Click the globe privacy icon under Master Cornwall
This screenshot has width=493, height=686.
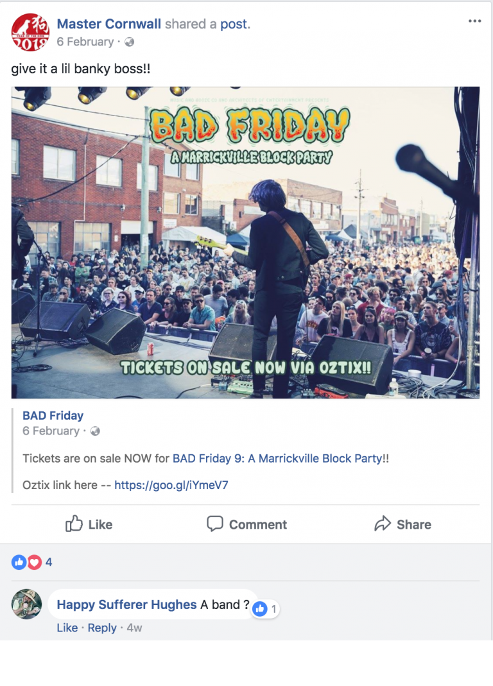129,42
